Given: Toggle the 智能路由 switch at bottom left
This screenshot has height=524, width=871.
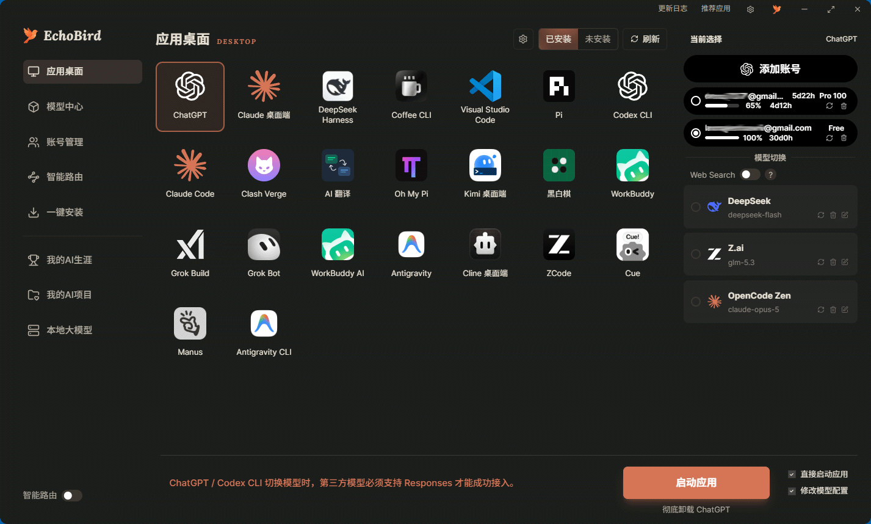Looking at the screenshot, I should coord(72,495).
